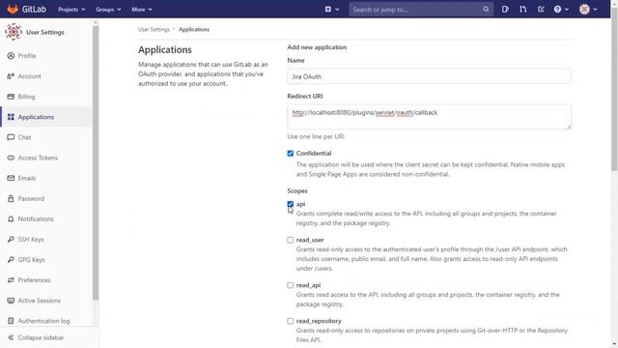
Task: Click the page vertical scrollbar thumb
Action: pyautogui.click(x=614, y=90)
